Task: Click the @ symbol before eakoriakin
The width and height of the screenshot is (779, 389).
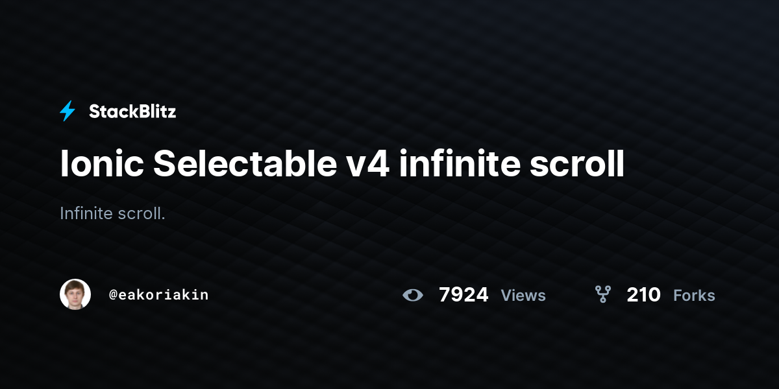Action: [113, 295]
